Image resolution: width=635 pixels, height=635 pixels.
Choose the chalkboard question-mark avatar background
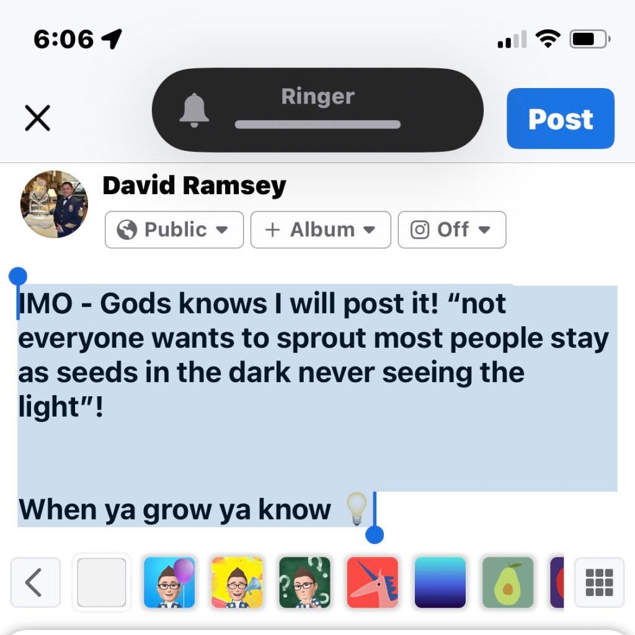(304, 582)
